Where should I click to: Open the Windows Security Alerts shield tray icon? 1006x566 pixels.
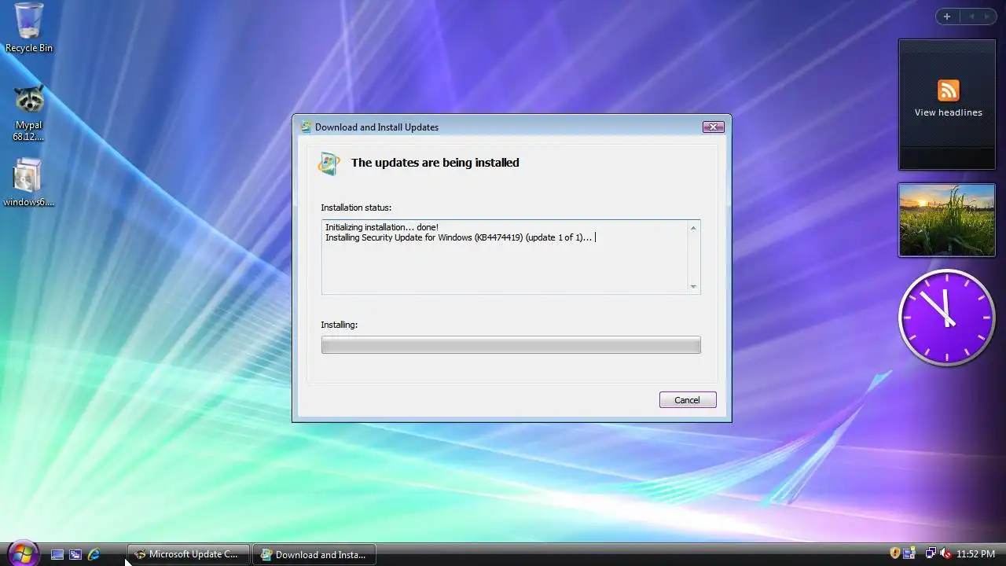[x=894, y=553]
